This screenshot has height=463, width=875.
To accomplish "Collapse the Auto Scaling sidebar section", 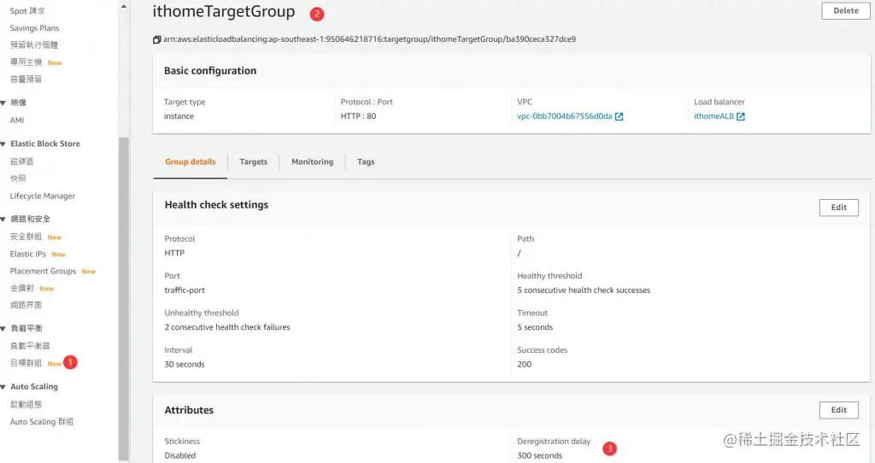I will click(x=3, y=387).
